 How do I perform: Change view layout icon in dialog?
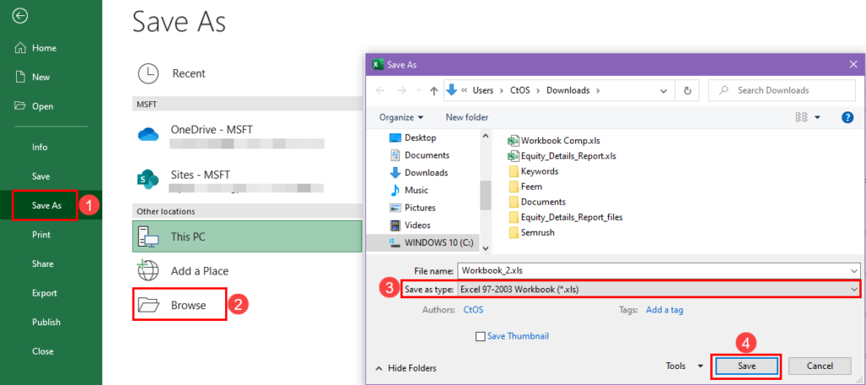click(x=802, y=117)
